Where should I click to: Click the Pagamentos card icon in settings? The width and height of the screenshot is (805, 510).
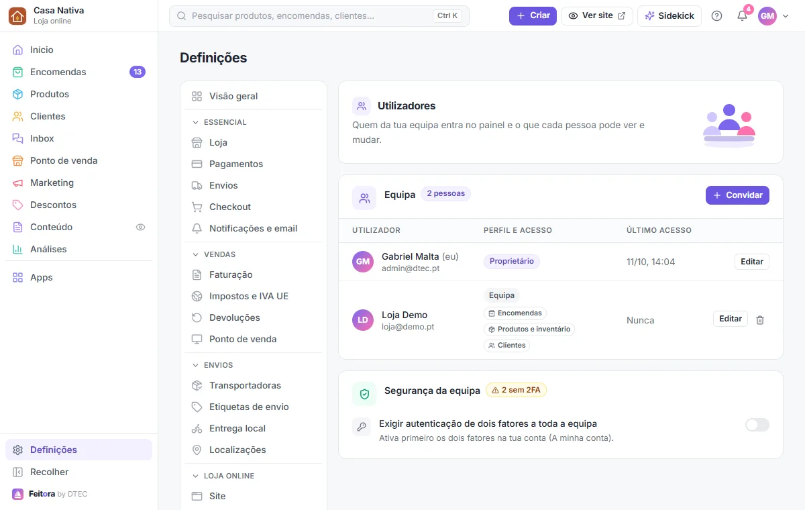tap(197, 164)
